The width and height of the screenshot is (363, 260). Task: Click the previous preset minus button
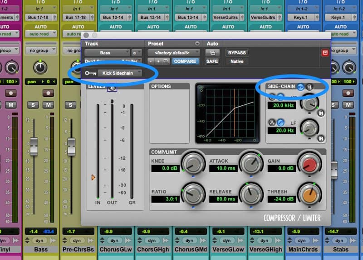point(152,61)
